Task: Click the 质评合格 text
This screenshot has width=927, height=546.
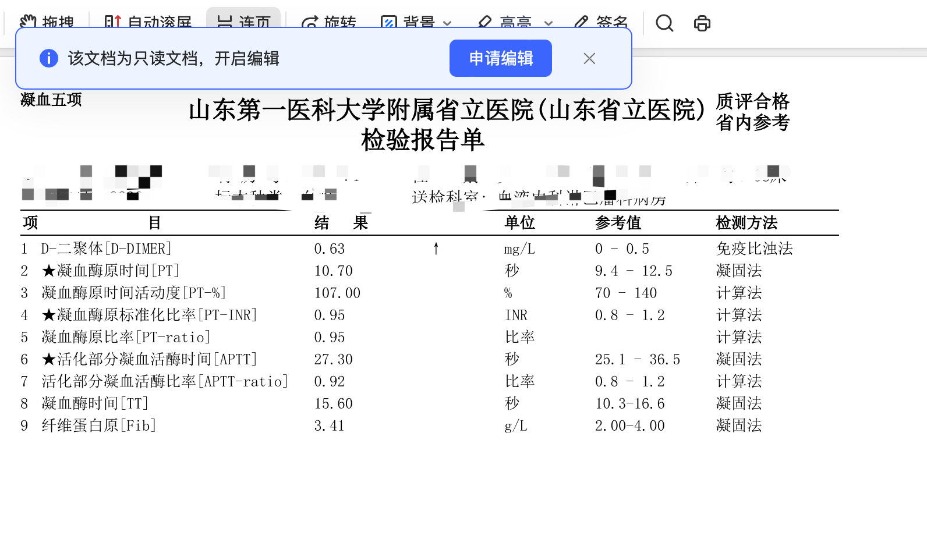Action: [752, 101]
